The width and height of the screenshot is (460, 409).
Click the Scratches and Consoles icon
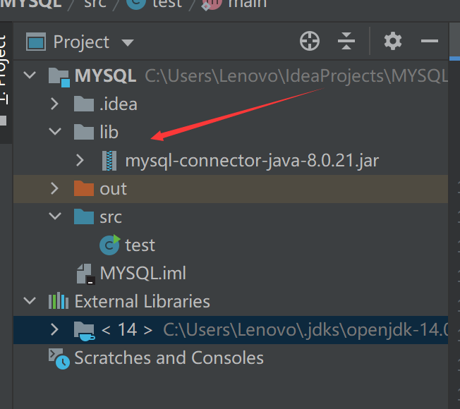tap(58, 358)
